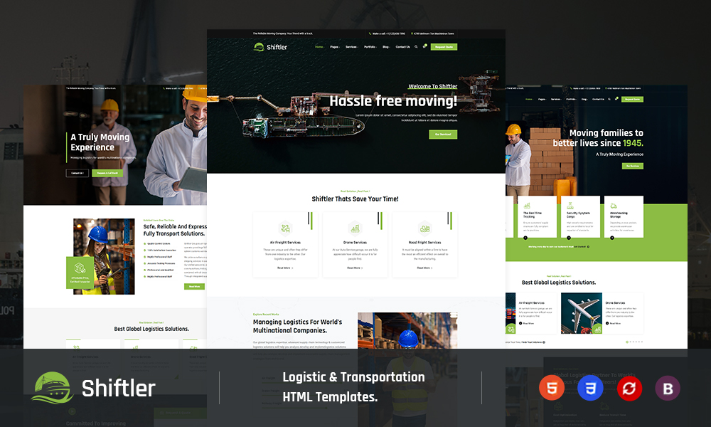Open the shopping cart in center navbar

tap(424, 47)
